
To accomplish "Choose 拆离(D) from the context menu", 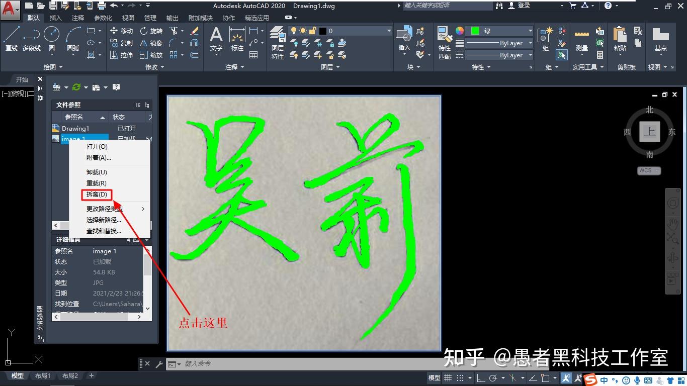I will [x=96, y=195].
